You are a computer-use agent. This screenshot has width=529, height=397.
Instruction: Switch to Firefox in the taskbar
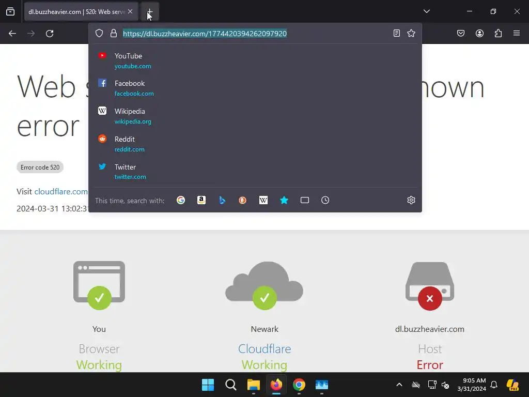[x=276, y=385]
